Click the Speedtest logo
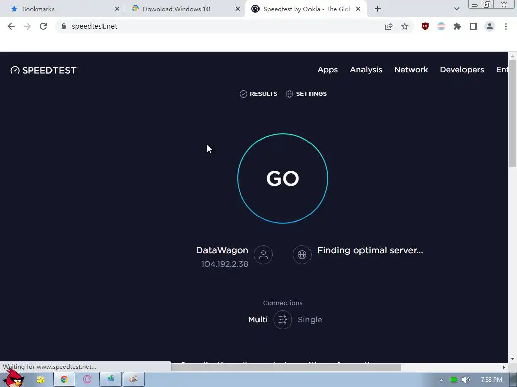 (x=44, y=70)
